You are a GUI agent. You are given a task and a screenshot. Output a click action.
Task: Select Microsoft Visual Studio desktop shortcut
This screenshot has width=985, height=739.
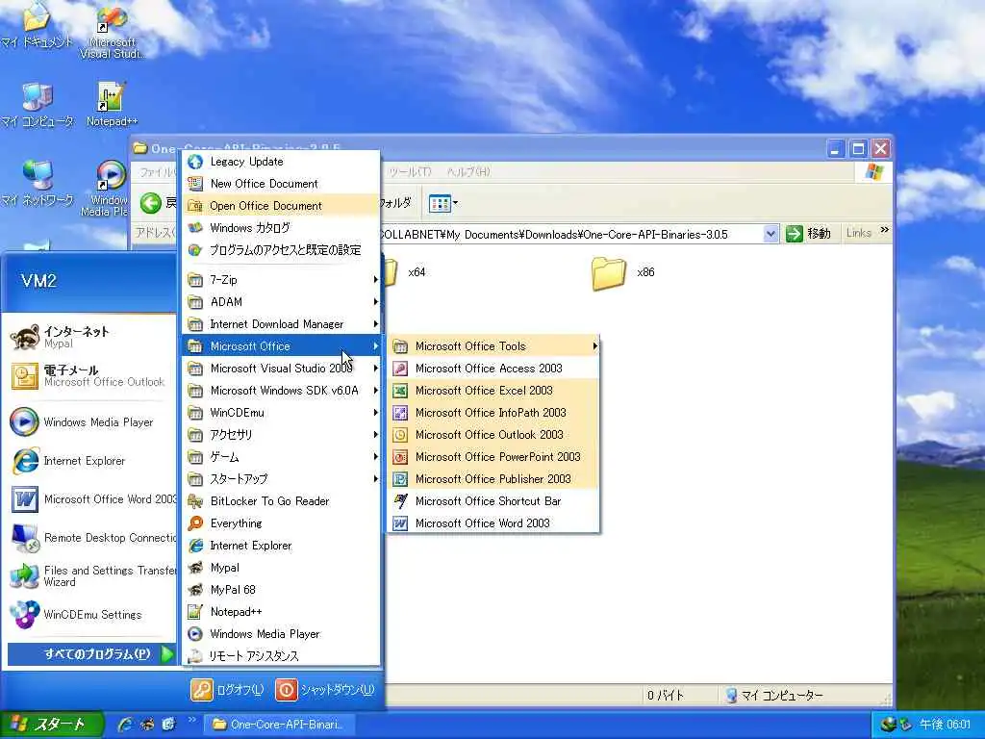pyautogui.click(x=112, y=32)
